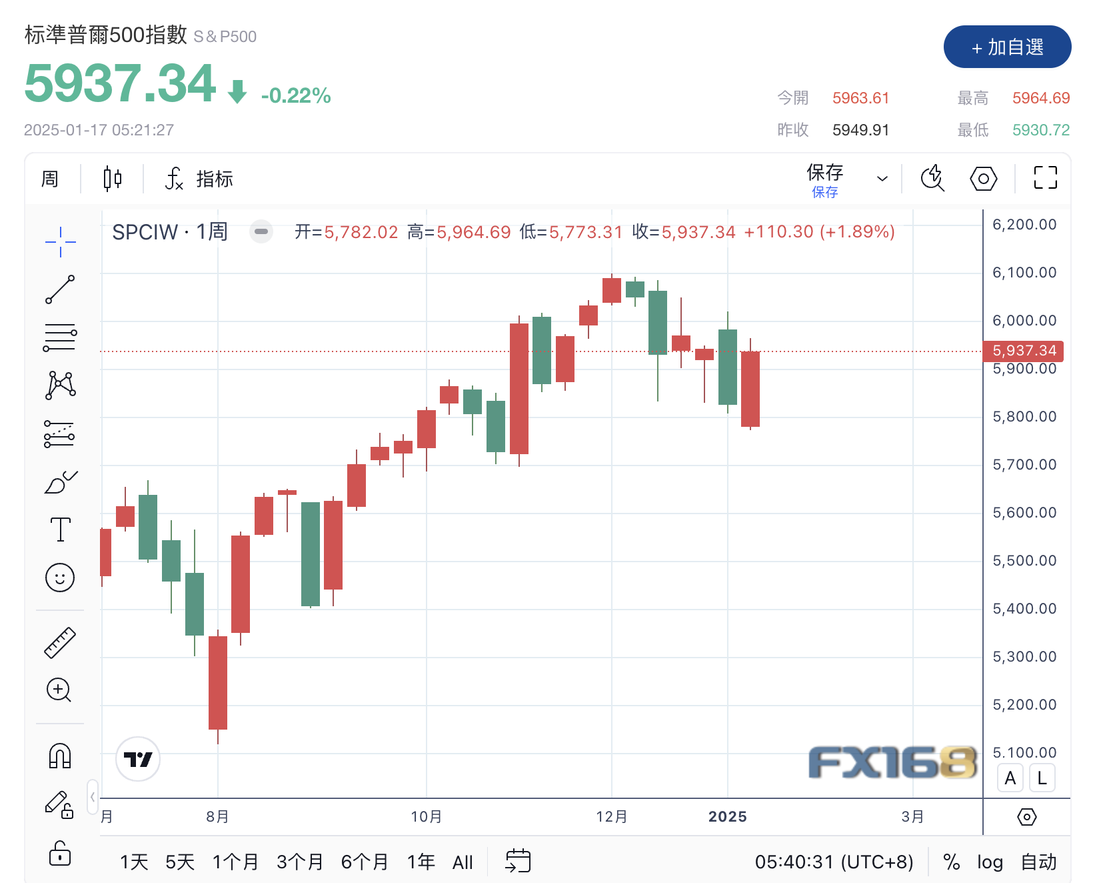The height and width of the screenshot is (883, 1097).
Task: Select the text annotation tool
Action: pos(60,530)
